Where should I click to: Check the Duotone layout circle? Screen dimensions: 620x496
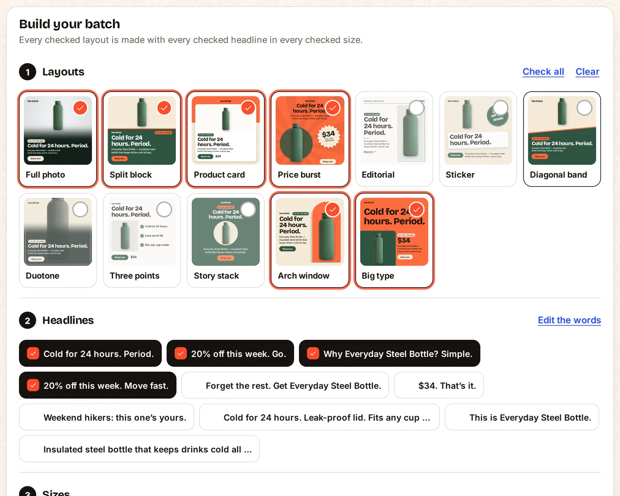click(80, 210)
